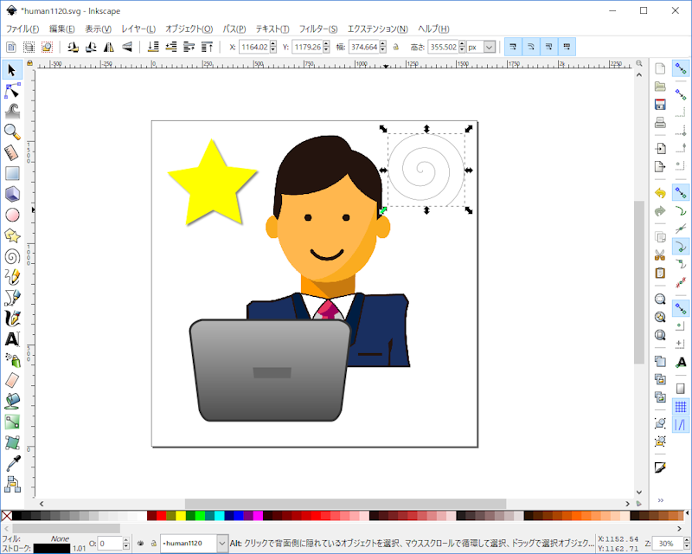Open the px units dropdown

click(481, 47)
